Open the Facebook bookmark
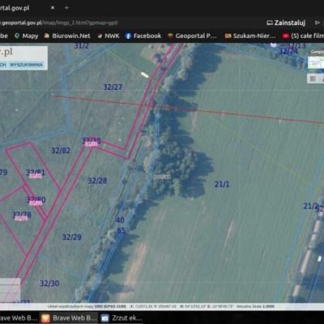The width and height of the screenshot is (324, 324). pos(143,36)
